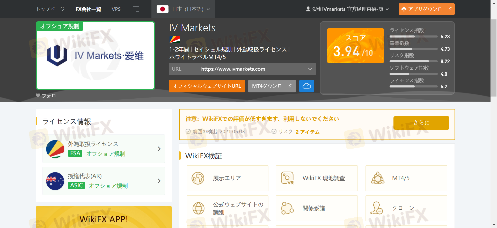Screen dimensions: 497x228
Task: Click the Seychelles flag under IV Markets
Action: click(174, 40)
